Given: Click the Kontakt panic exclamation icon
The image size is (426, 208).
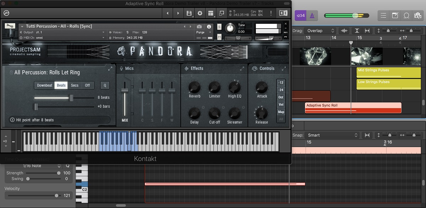Looking at the screenshot, I should (x=271, y=13).
